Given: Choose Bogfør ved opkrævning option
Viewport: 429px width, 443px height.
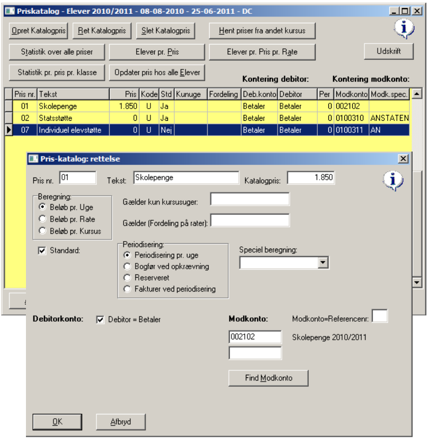Looking at the screenshot, I should tap(127, 266).
